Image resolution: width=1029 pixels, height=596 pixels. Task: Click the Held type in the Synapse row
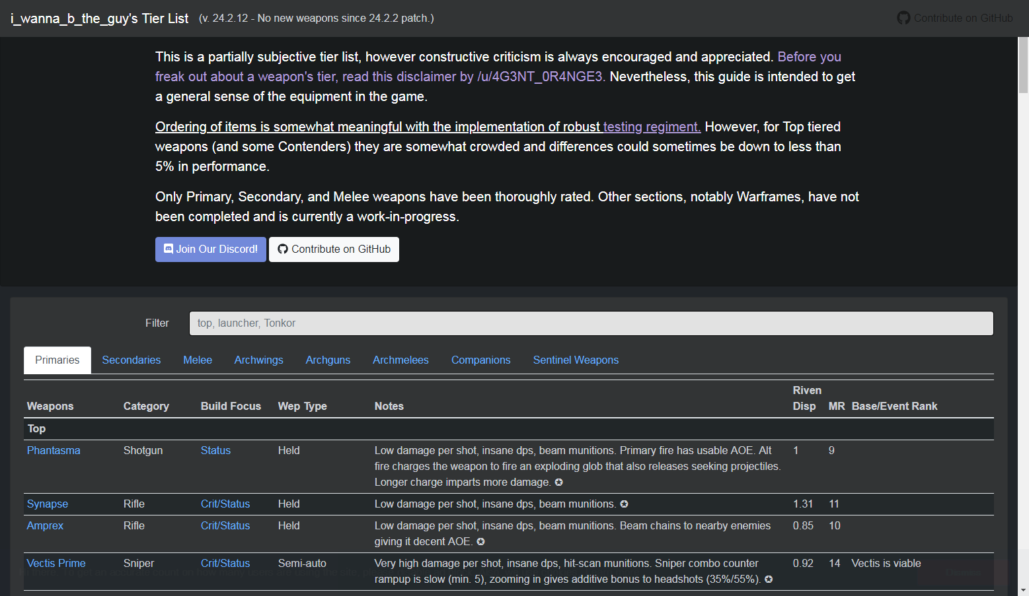point(289,504)
